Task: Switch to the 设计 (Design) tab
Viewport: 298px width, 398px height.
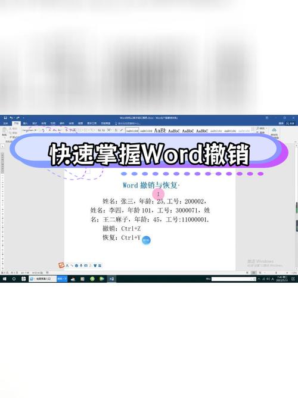Action: click(x=35, y=124)
